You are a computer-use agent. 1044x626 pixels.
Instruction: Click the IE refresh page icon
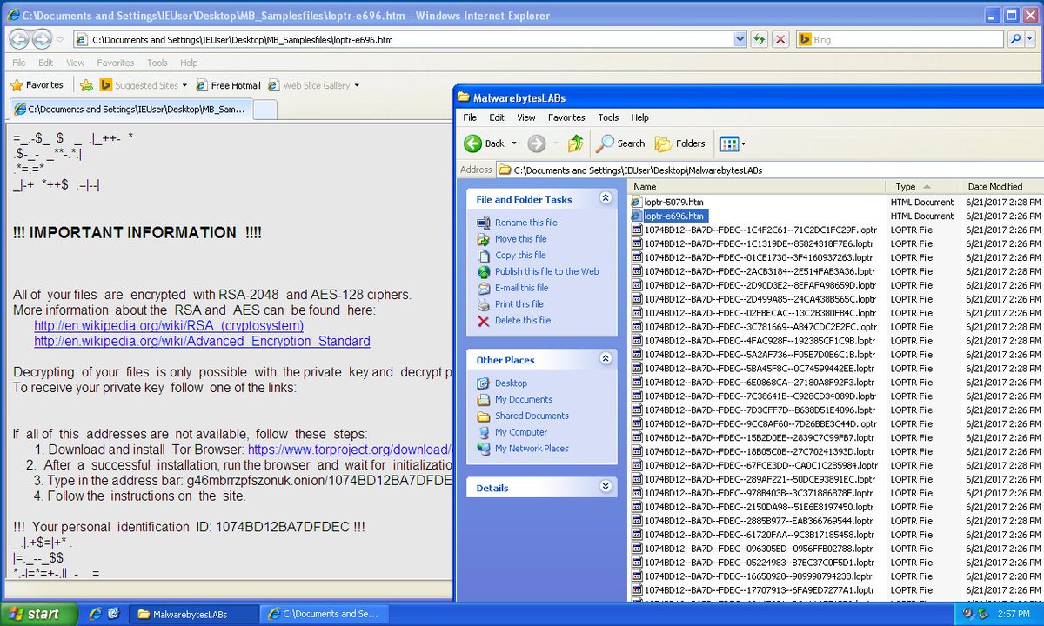click(x=760, y=39)
